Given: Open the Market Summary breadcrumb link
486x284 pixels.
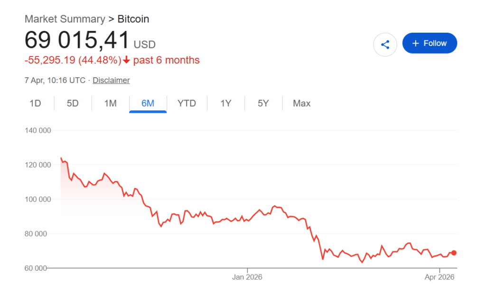Looking at the screenshot, I should pos(65,19).
